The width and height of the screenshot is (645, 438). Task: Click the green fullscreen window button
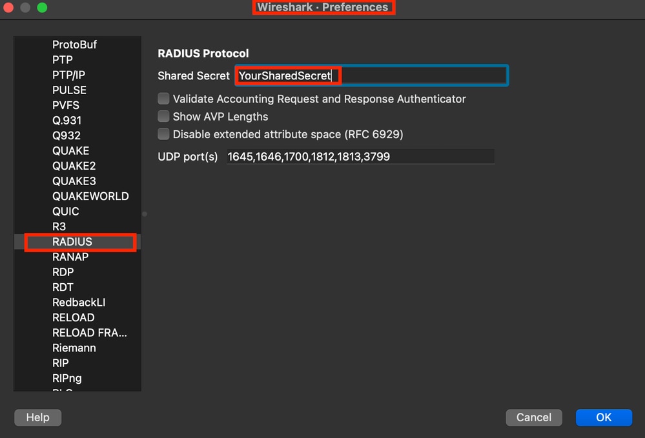point(42,7)
